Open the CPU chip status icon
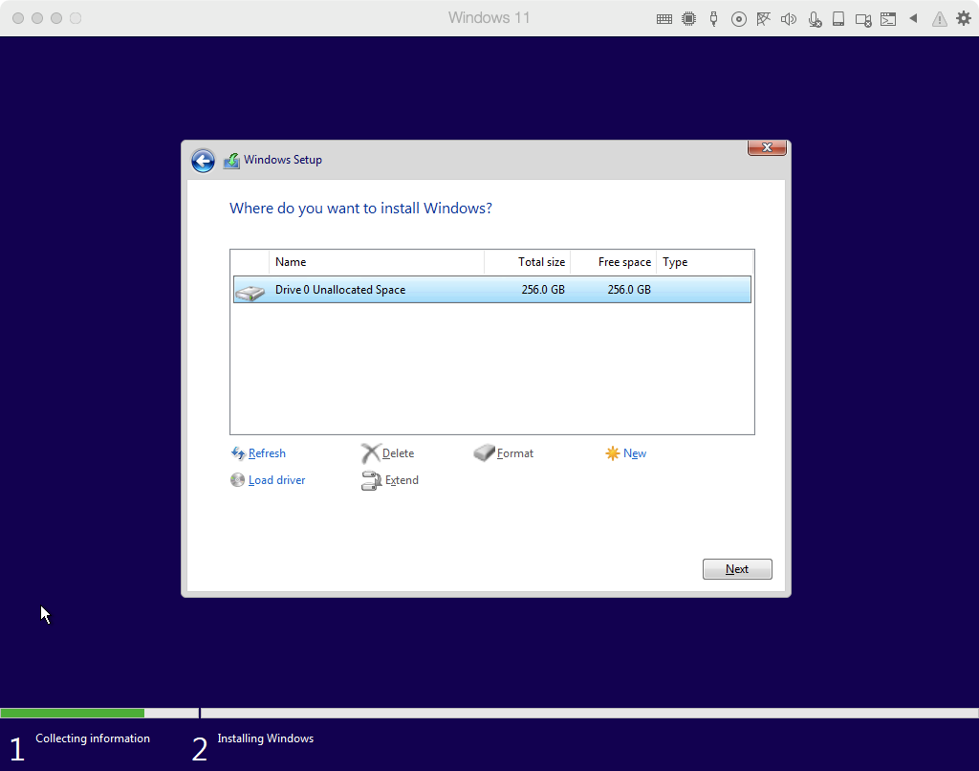The image size is (979, 771). 688,19
